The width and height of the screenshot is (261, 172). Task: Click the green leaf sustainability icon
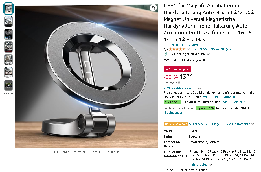[x=166, y=54]
